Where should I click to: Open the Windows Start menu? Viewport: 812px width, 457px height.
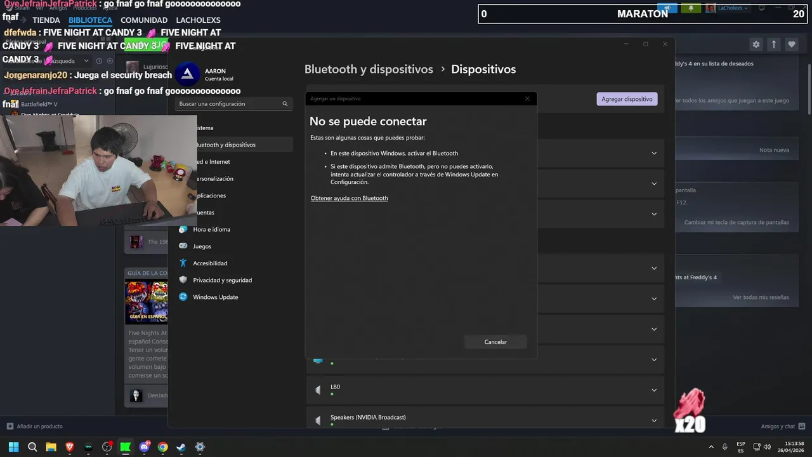[13, 447]
